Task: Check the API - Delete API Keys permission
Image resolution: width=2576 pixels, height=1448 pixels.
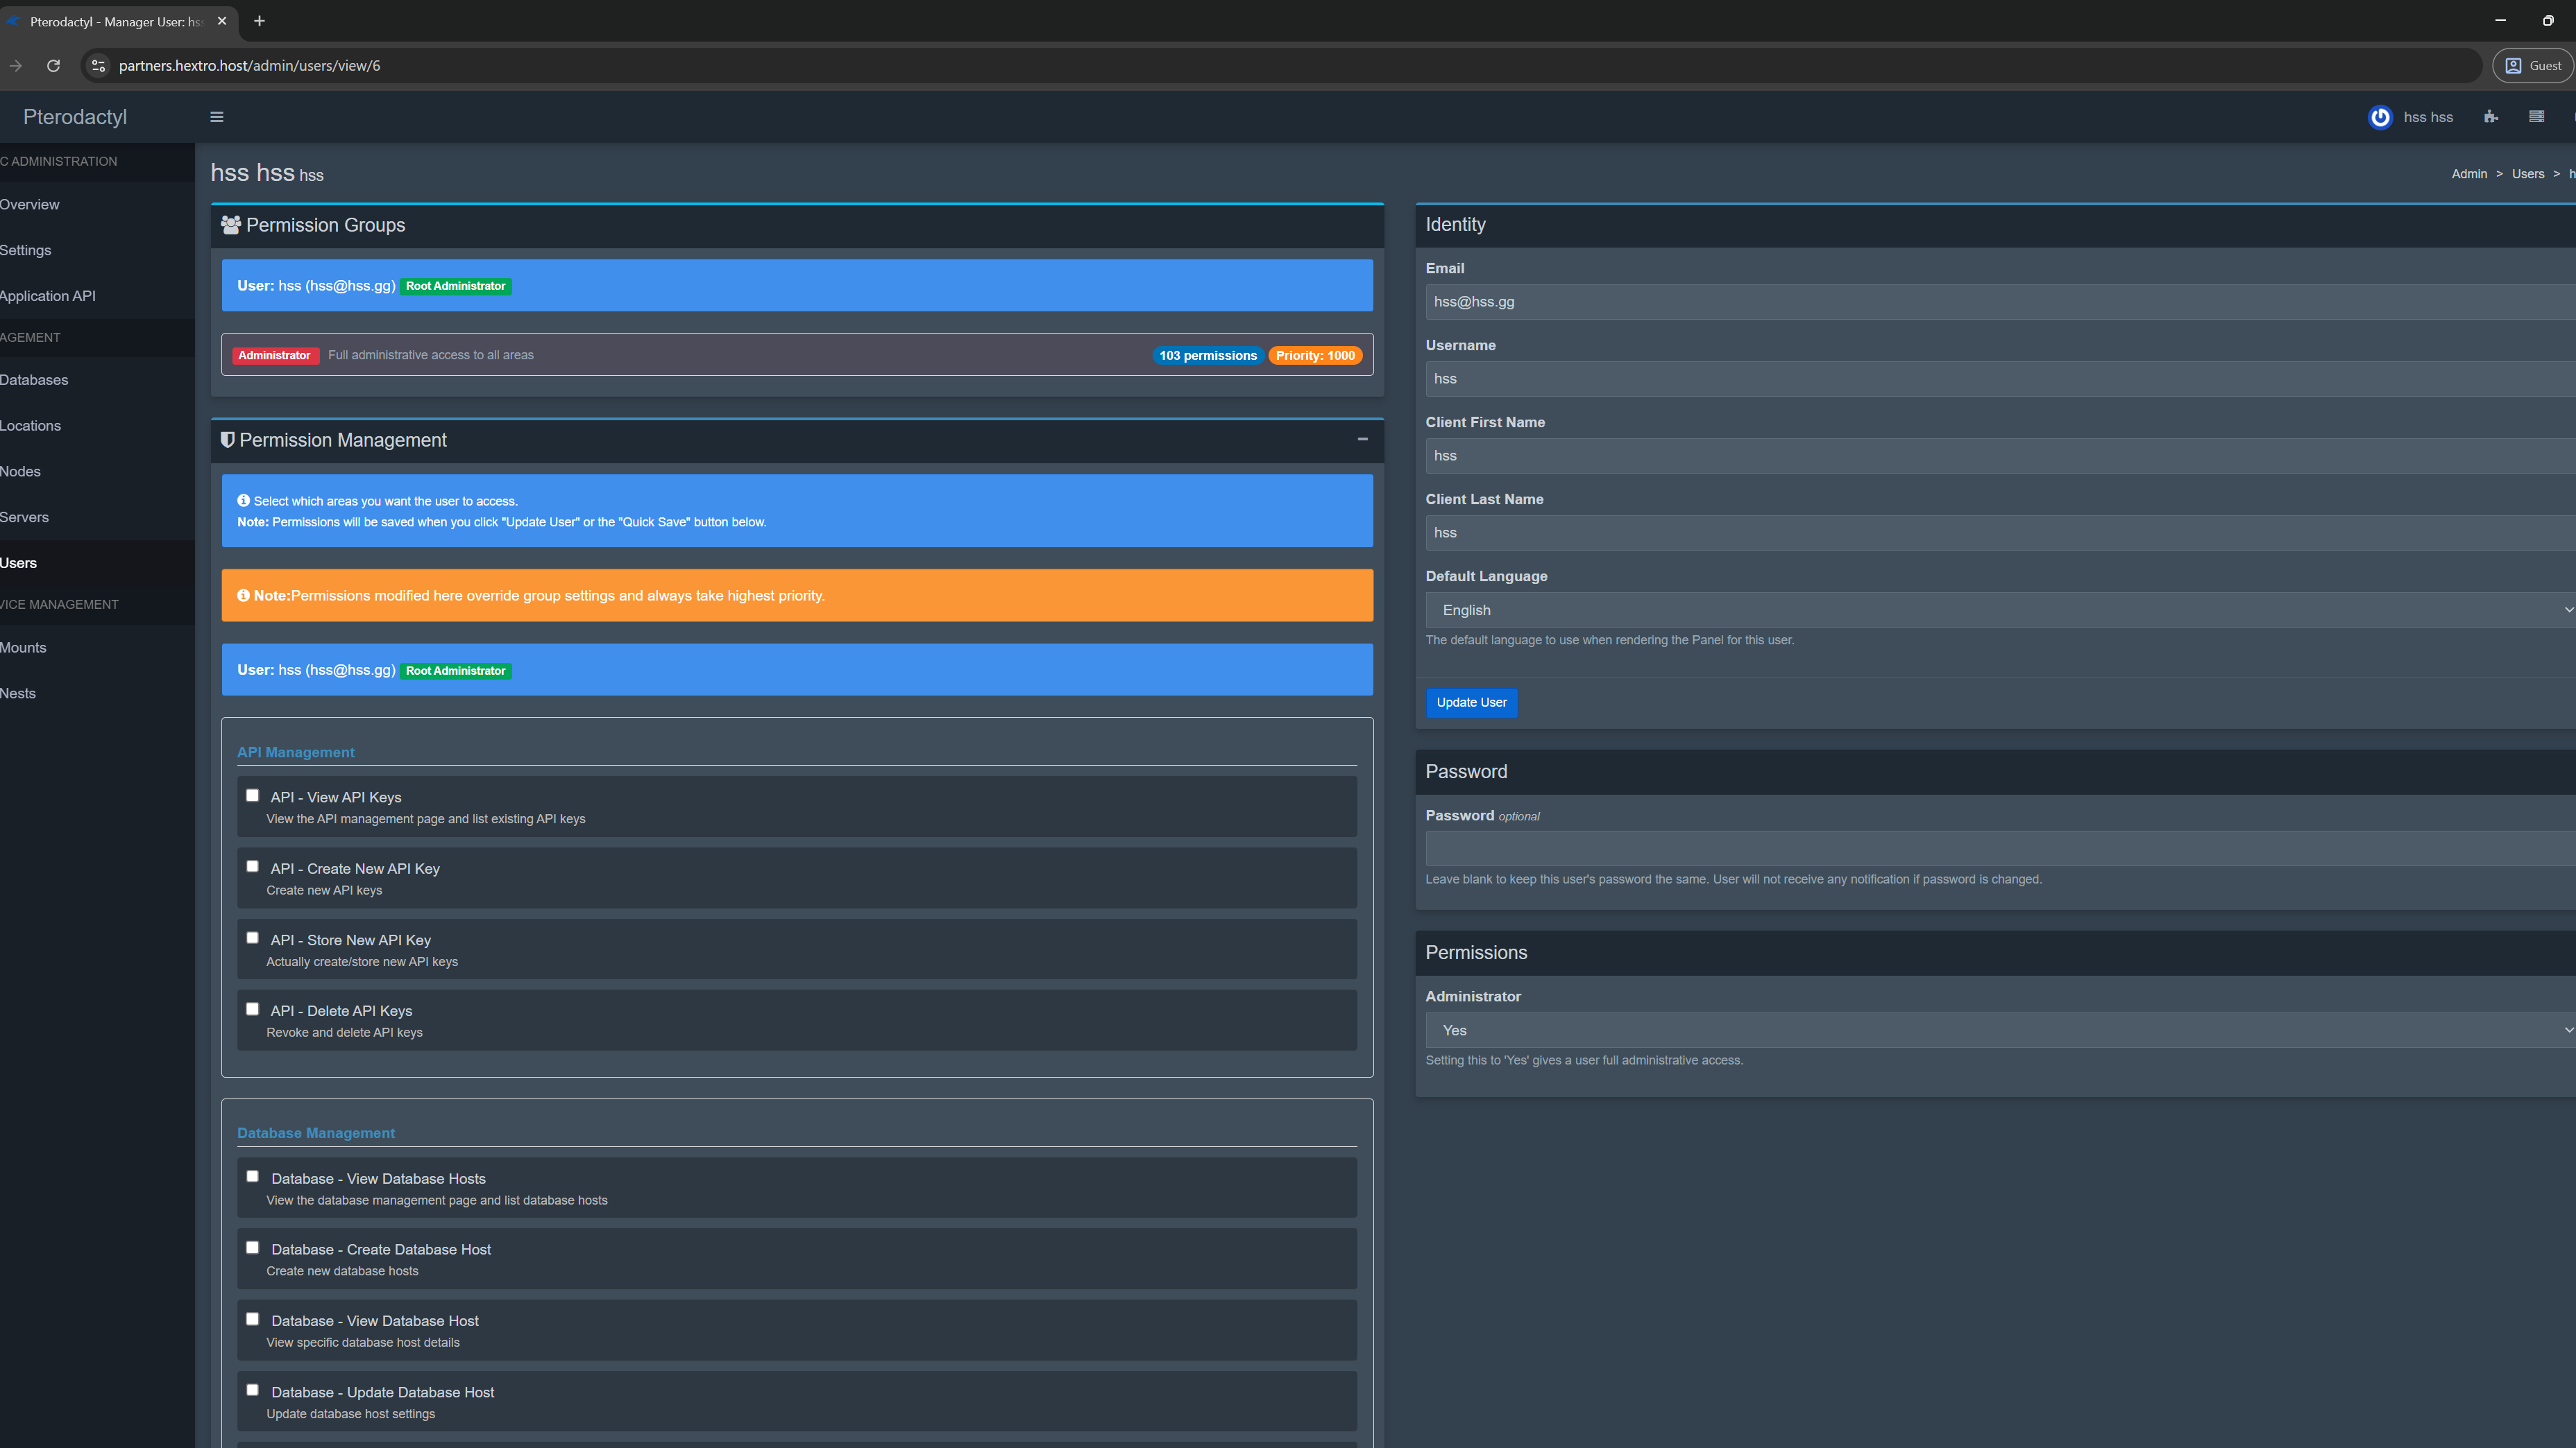Action: click(x=252, y=1009)
